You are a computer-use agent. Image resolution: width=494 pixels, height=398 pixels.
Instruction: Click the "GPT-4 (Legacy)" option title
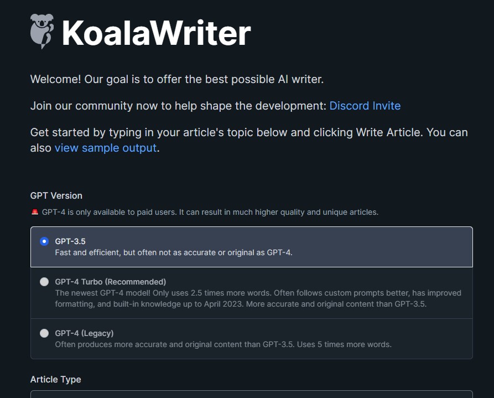click(84, 333)
